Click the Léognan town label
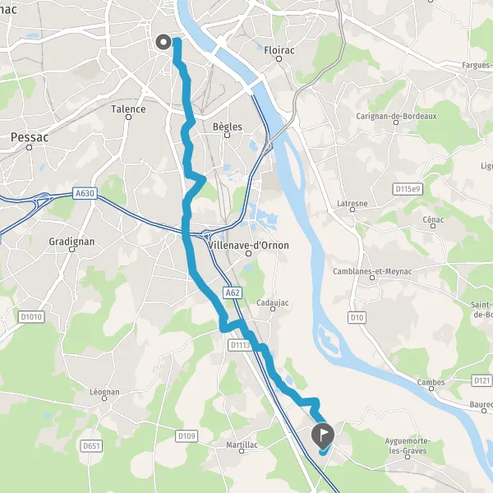The image size is (493, 493). [104, 392]
